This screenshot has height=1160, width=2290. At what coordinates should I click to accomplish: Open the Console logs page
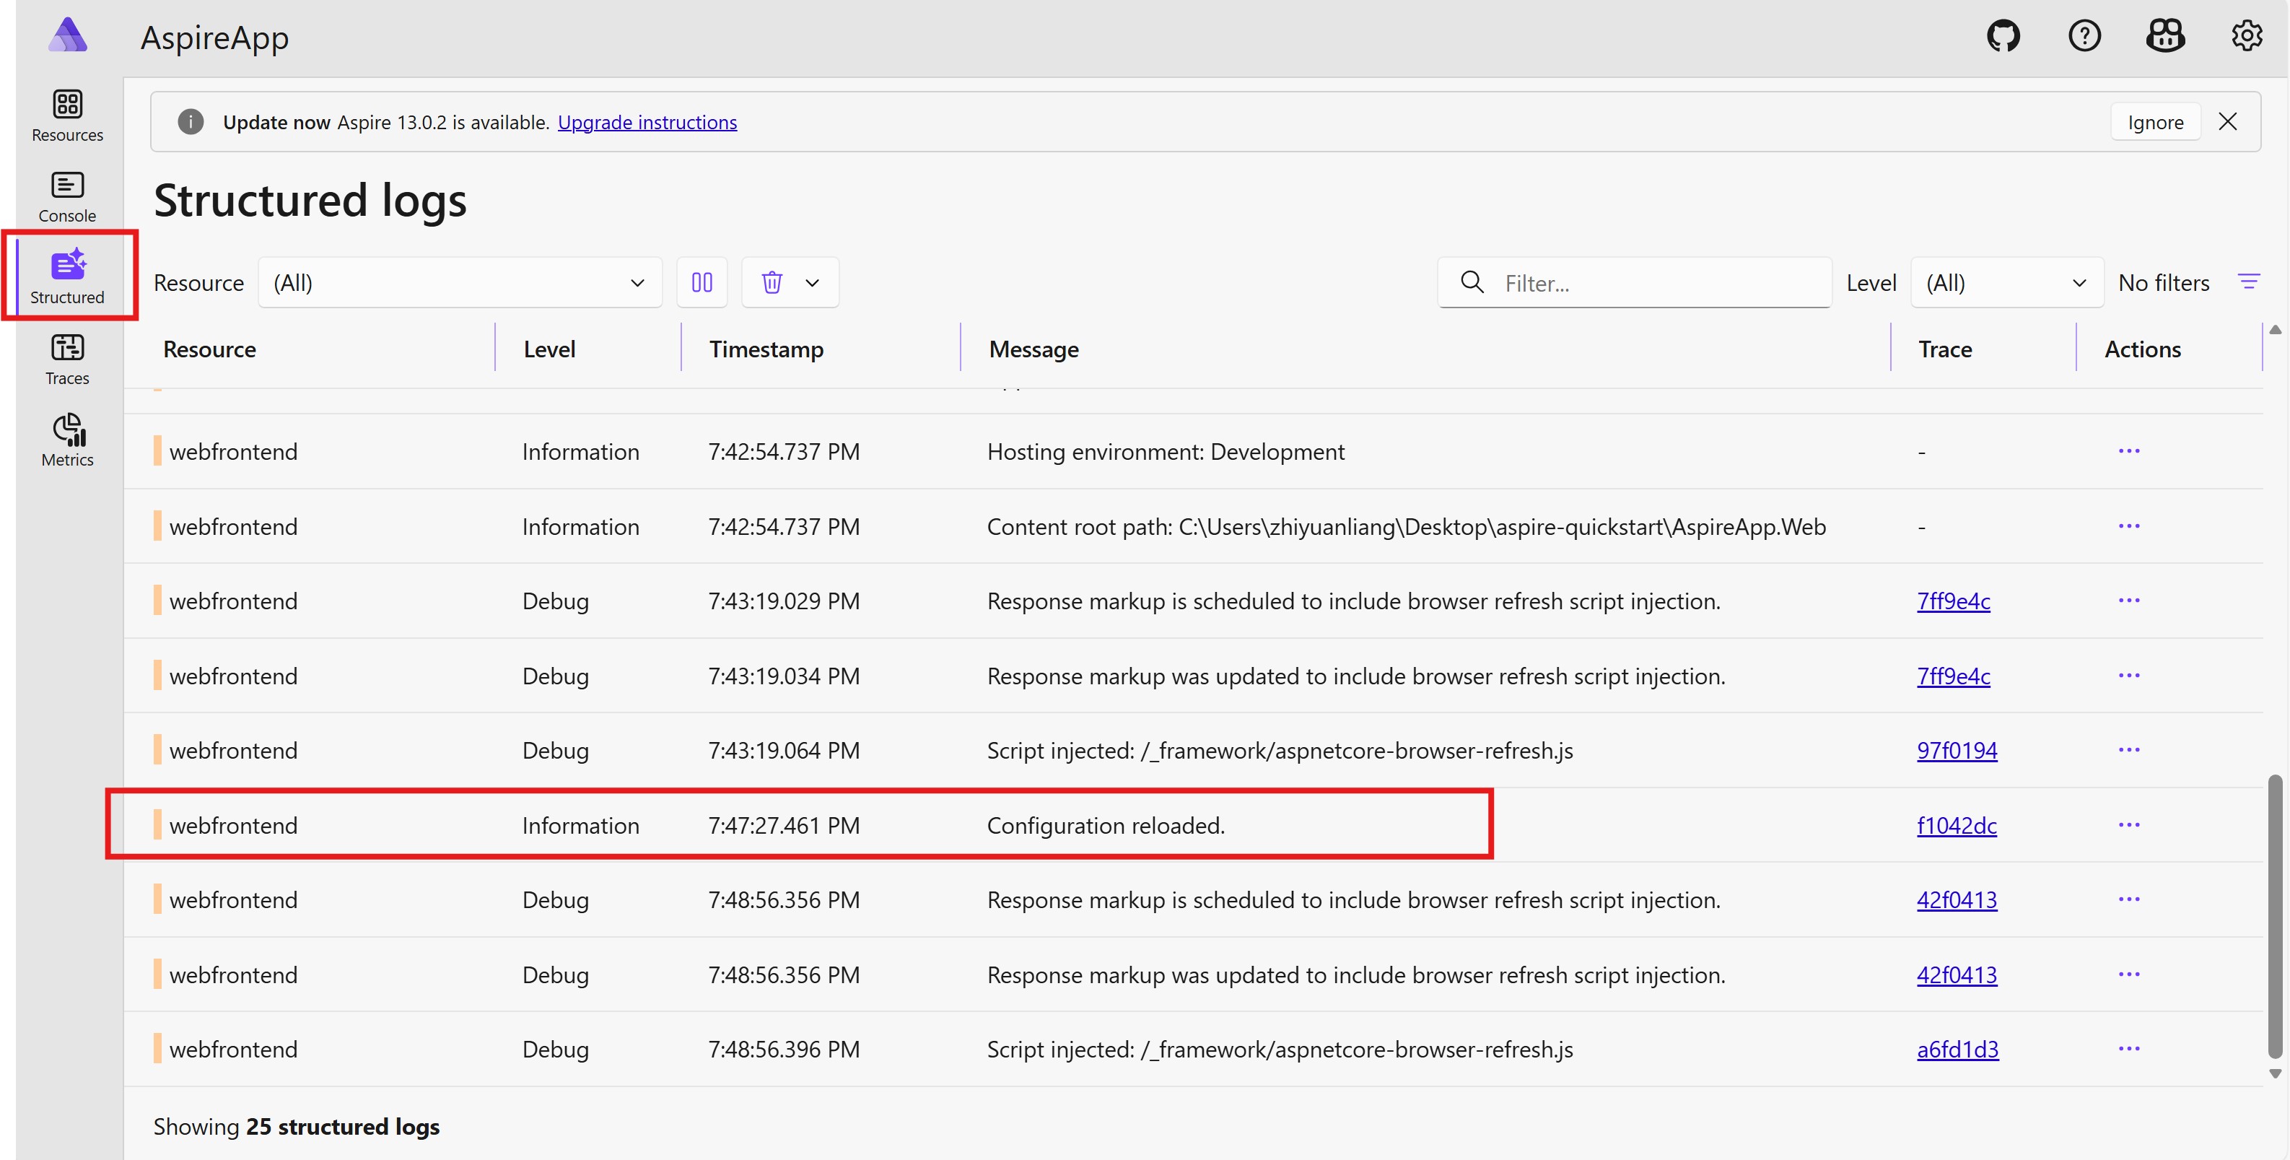68,196
